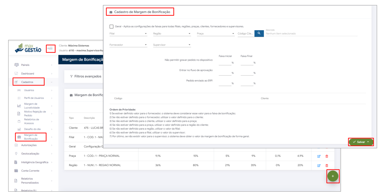Screen dimensions: 381x195
Task: Open the Filial dropdown
Action: click(x=128, y=33)
